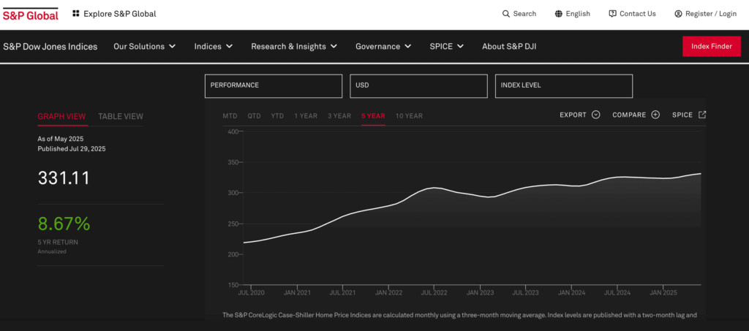The width and height of the screenshot is (749, 331).
Task: Select the Graph View tab
Action: pyautogui.click(x=61, y=116)
